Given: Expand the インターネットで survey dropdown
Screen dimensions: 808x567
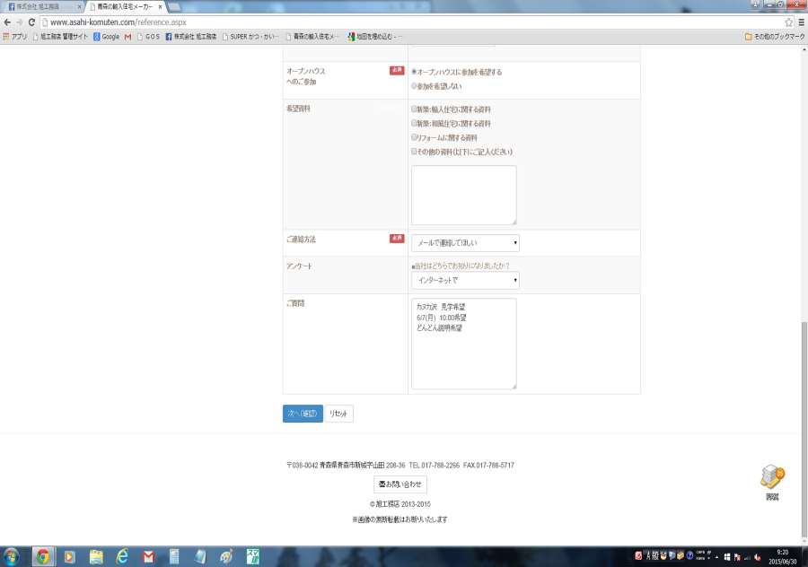Looking at the screenshot, I should pyautogui.click(x=465, y=281).
